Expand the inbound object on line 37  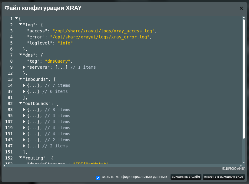pyautogui.click(x=24, y=91)
